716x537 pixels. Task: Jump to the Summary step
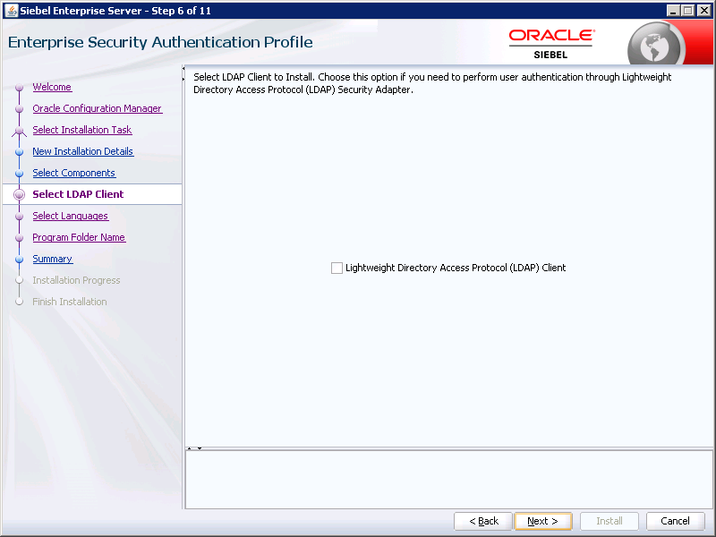[53, 259]
